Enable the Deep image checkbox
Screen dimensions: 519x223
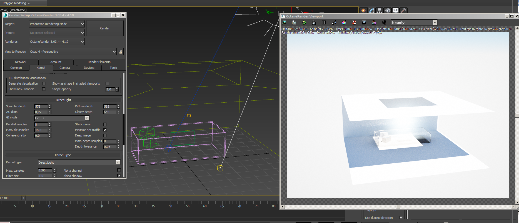[x=105, y=135]
